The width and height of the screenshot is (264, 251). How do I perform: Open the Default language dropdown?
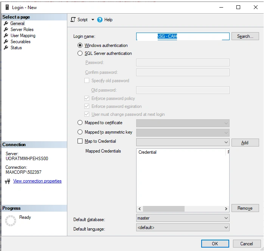coord(183,228)
